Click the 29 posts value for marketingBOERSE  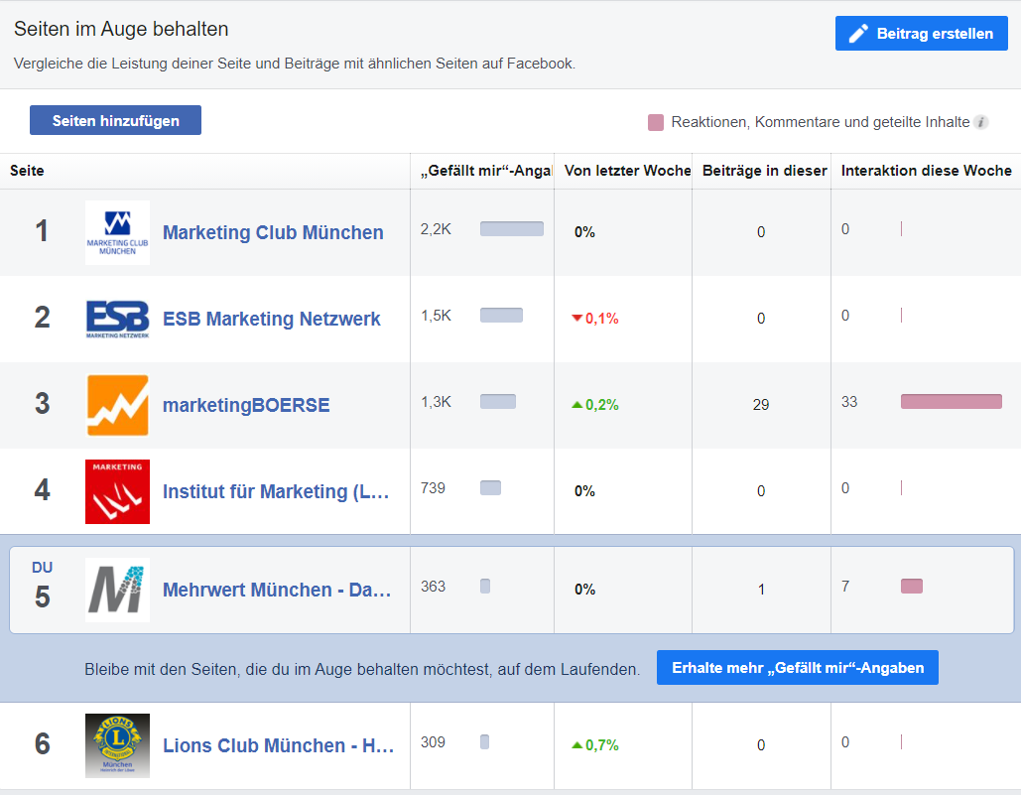click(x=761, y=405)
